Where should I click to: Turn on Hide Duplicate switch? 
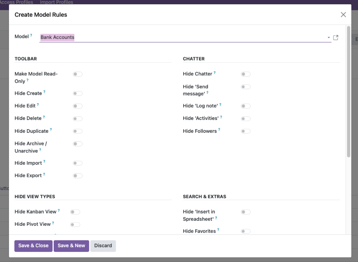77,131
